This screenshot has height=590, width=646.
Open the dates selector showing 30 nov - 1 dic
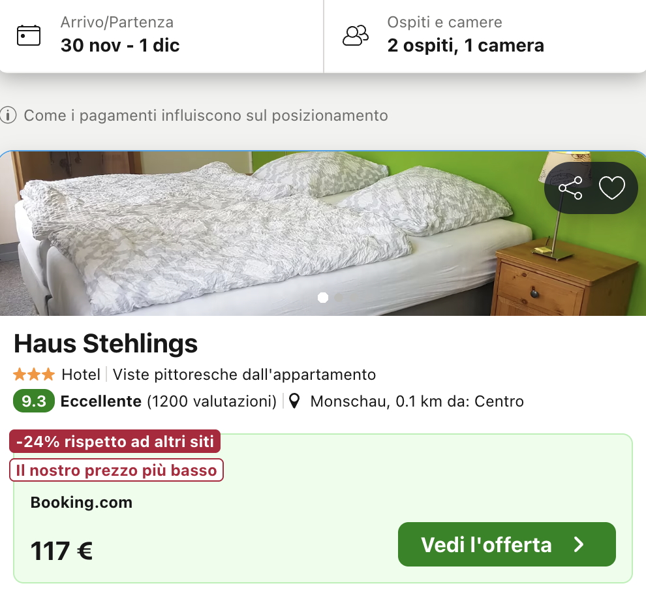(120, 45)
